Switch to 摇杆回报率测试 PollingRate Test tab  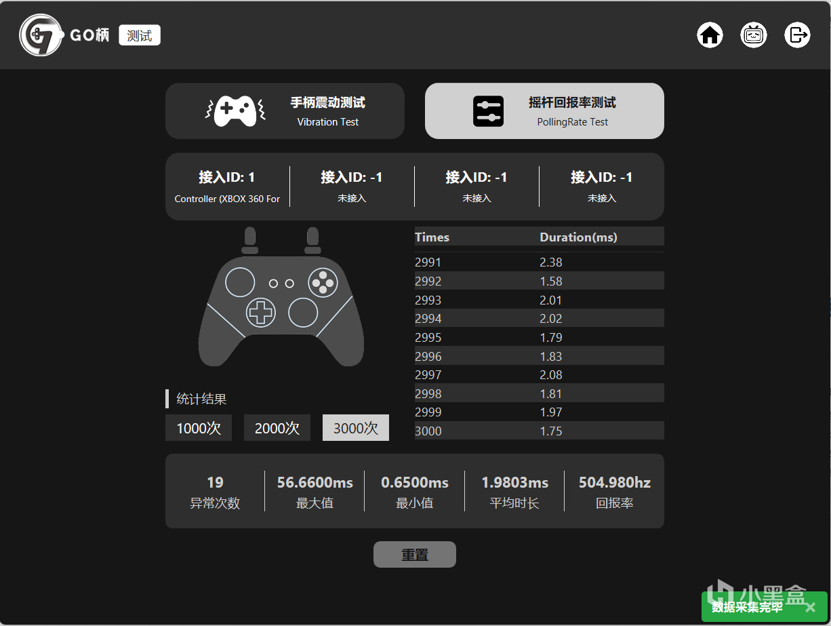point(544,111)
